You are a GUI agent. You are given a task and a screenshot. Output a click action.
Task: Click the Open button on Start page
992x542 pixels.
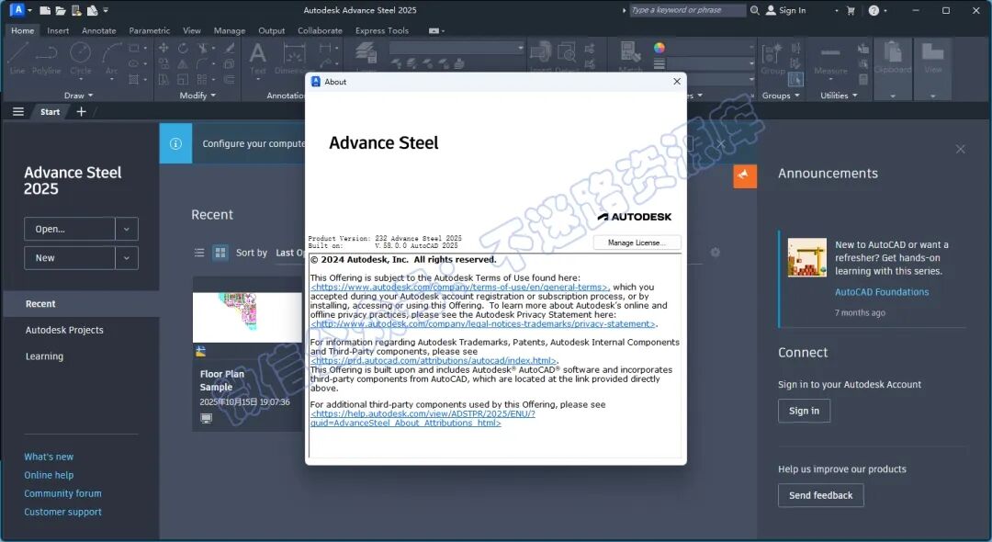tap(70, 229)
